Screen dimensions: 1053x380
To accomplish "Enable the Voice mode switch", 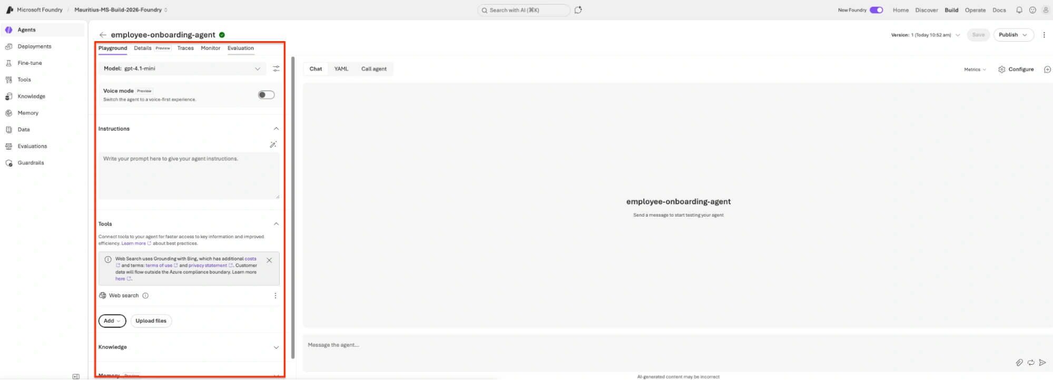I will [266, 95].
